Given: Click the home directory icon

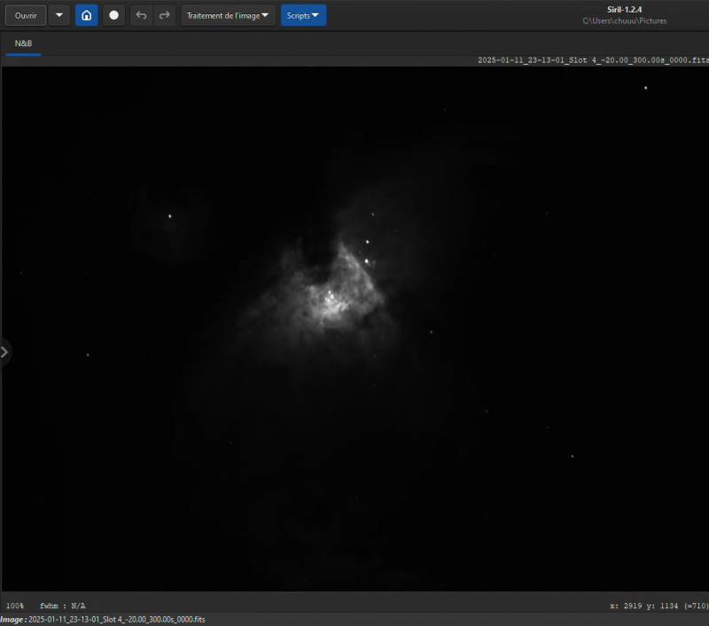Looking at the screenshot, I should 86,15.
